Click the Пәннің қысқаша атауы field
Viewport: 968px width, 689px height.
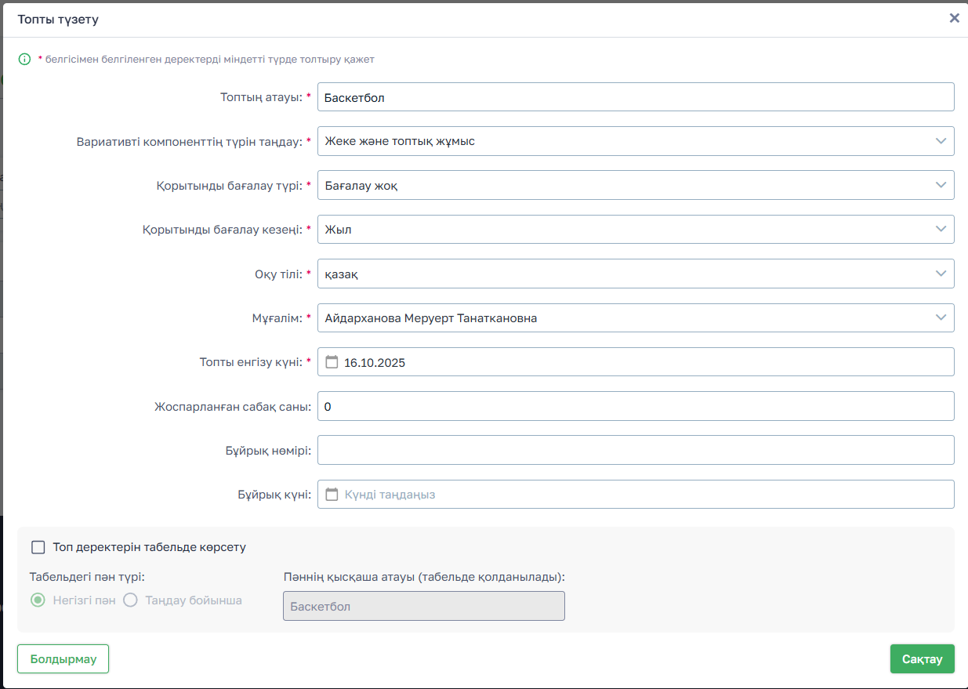pyautogui.click(x=423, y=606)
